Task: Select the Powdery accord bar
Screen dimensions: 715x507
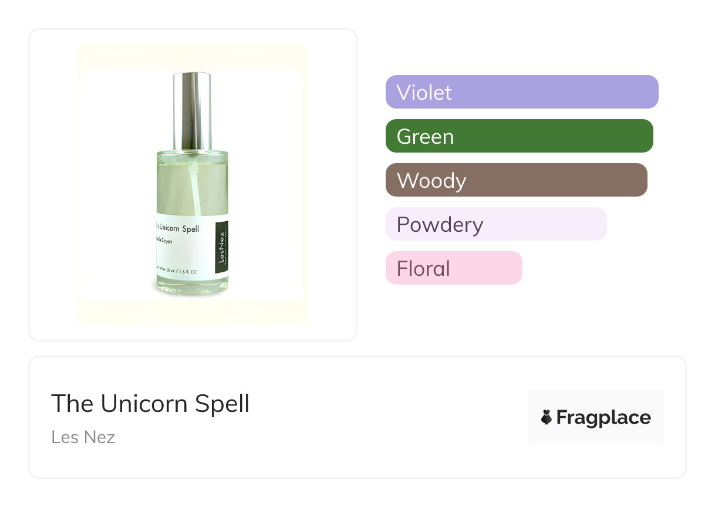Action: (x=495, y=224)
